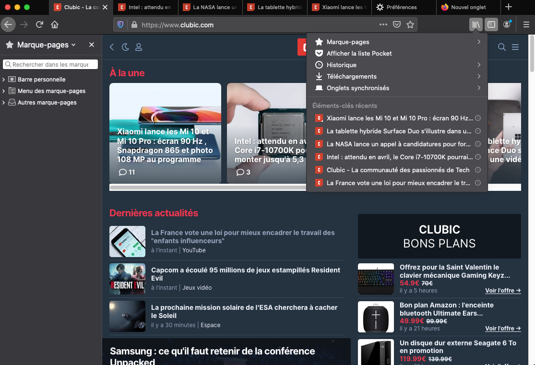Toggle the sidebar panel button
Screen dimensions: 535x365
[x=491, y=24]
